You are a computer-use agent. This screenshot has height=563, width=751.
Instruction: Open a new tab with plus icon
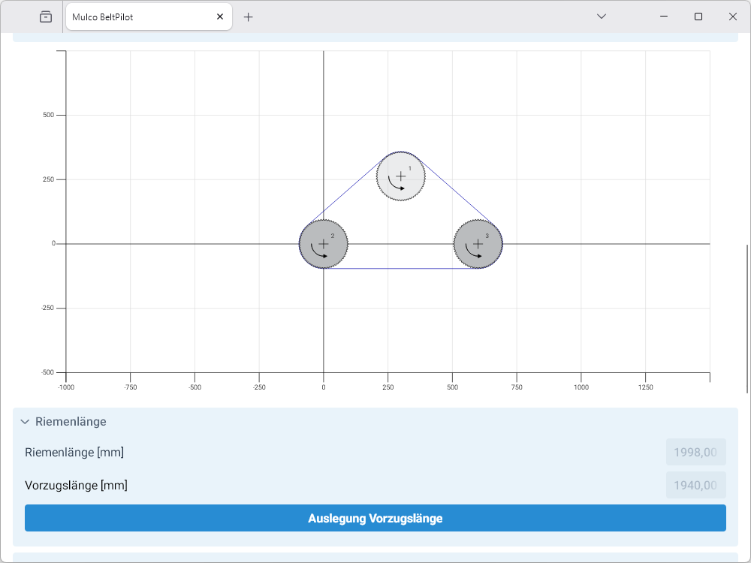pyautogui.click(x=249, y=17)
